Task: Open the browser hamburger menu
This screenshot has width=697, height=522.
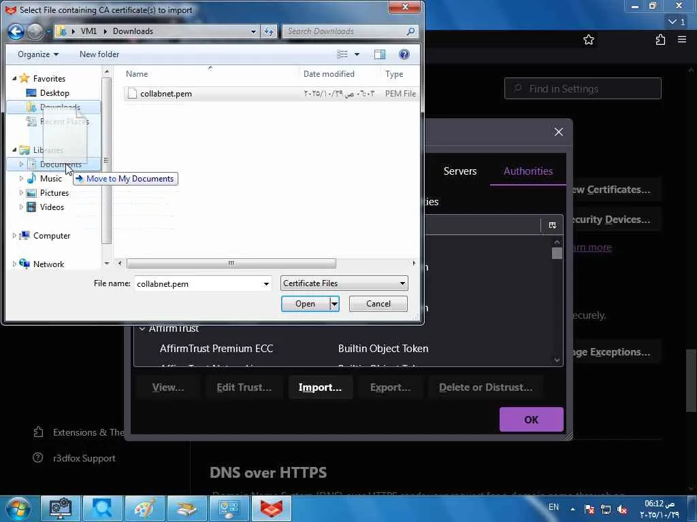Action: pos(682,39)
